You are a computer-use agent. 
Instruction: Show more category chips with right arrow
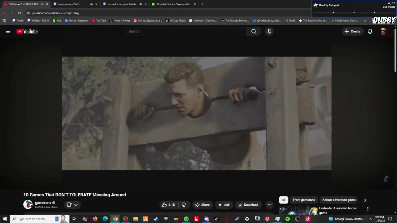pos(365,200)
